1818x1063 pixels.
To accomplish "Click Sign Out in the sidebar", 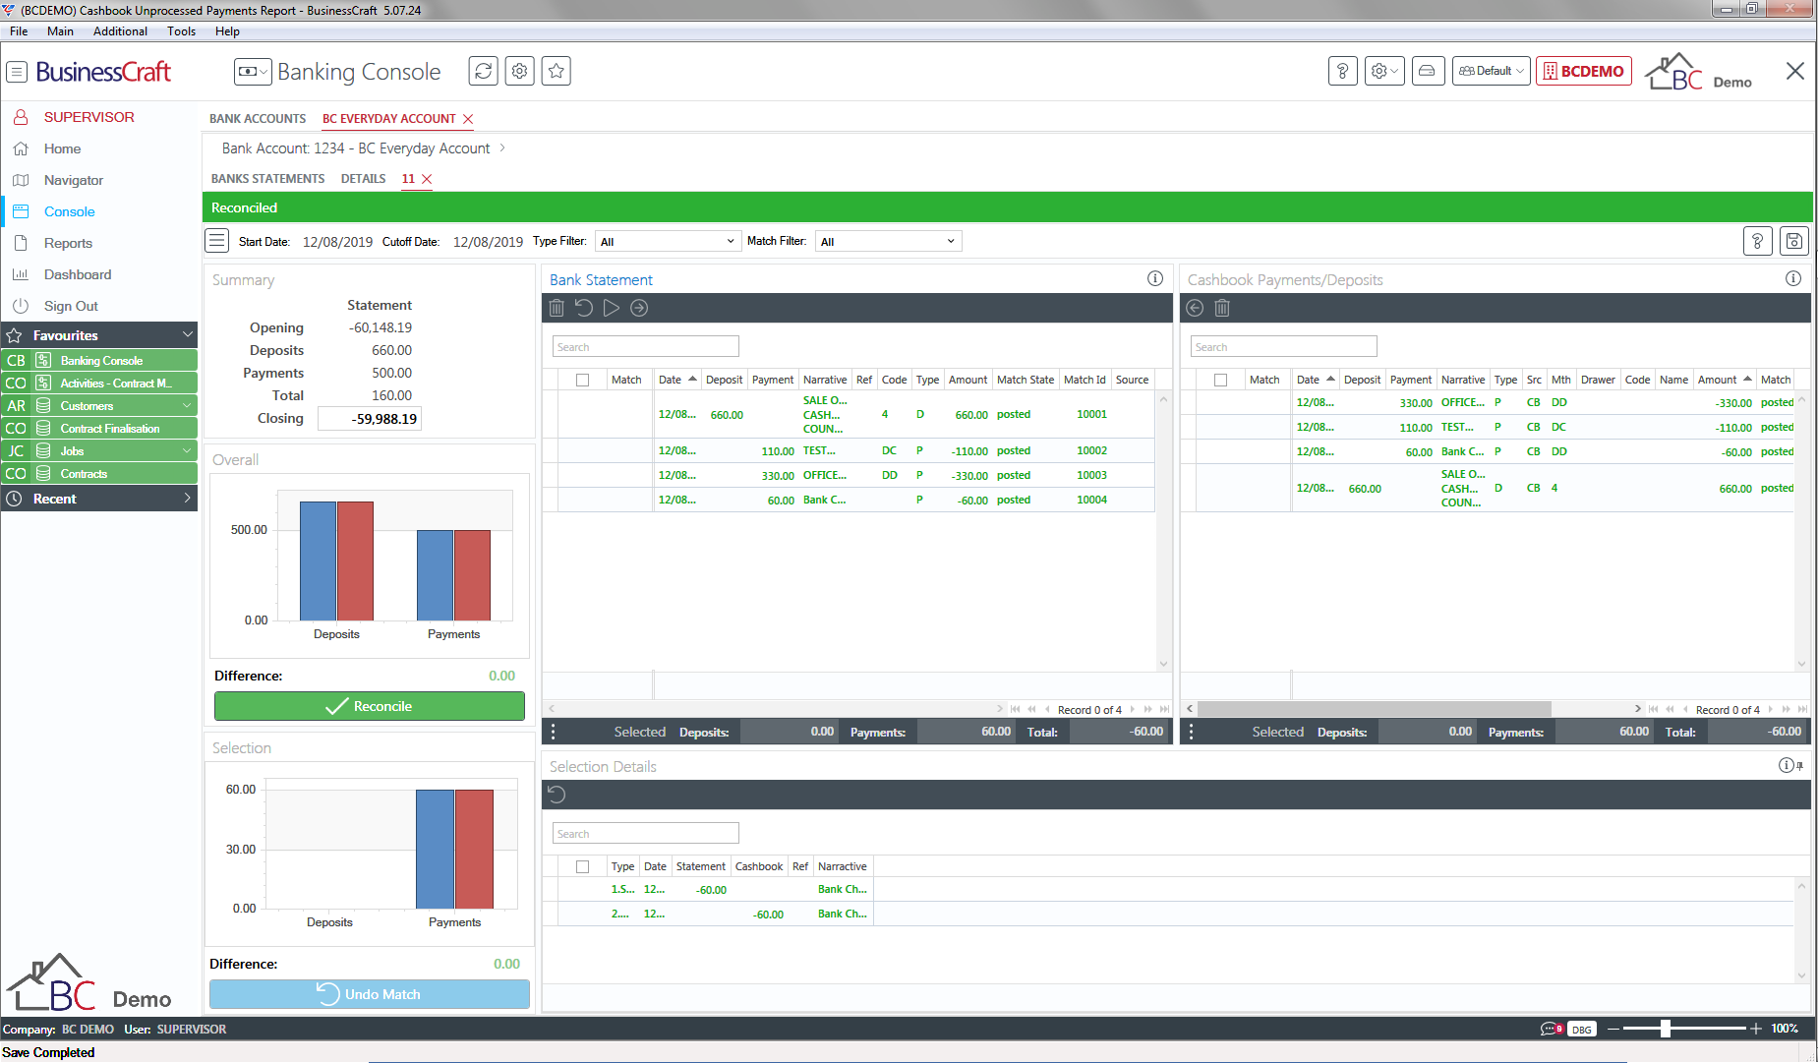I will tap(71, 306).
